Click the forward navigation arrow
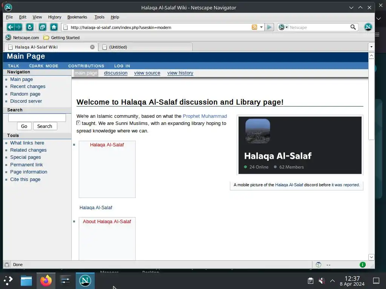Image resolution: width=386 pixels, height=289 pixels. [18, 27]
